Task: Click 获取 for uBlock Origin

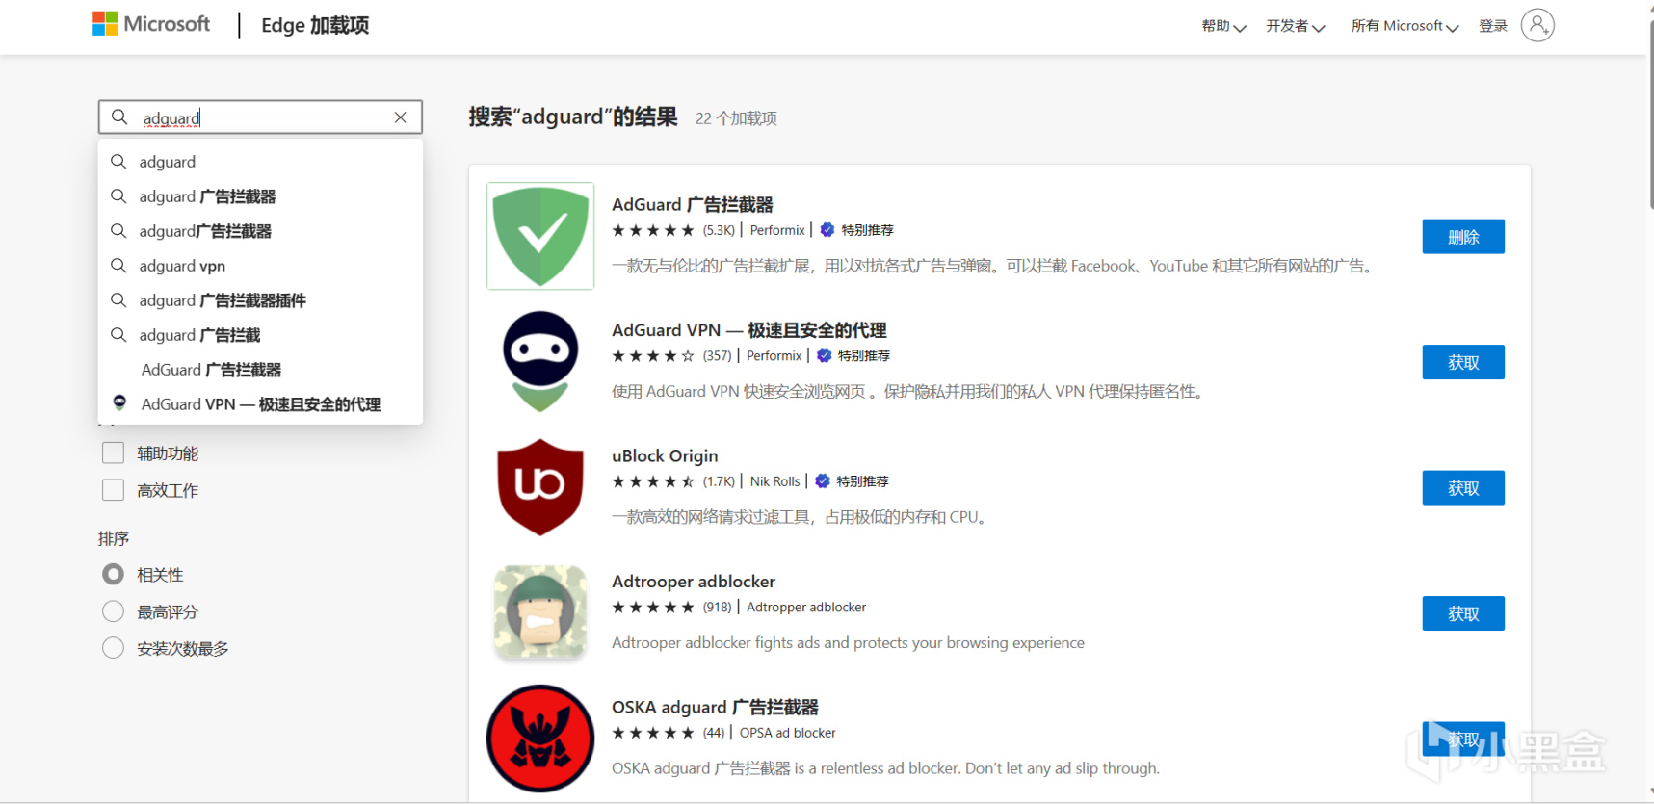Action: coord(1463,488)
